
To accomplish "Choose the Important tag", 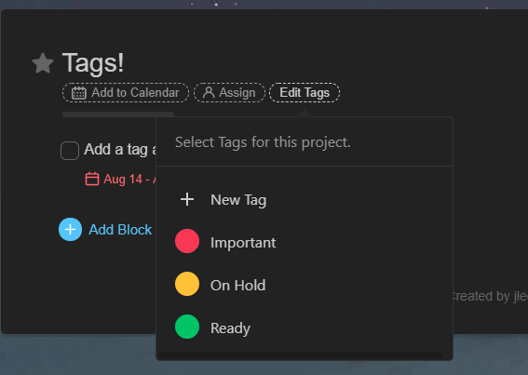I will click(305, 242).
